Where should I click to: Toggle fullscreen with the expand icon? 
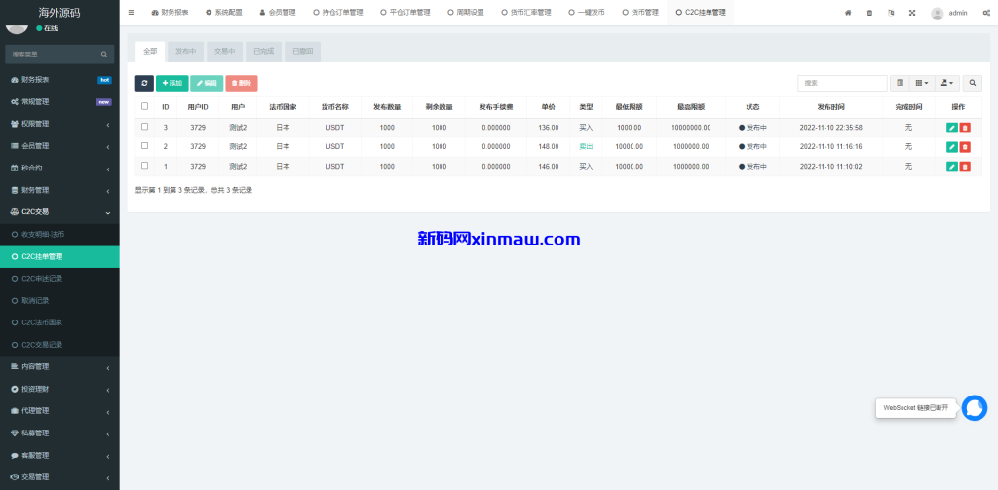tap(912, 13)
